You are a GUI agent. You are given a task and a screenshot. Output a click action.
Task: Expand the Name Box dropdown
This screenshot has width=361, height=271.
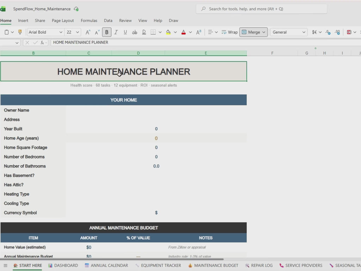(x=17, y=43)
